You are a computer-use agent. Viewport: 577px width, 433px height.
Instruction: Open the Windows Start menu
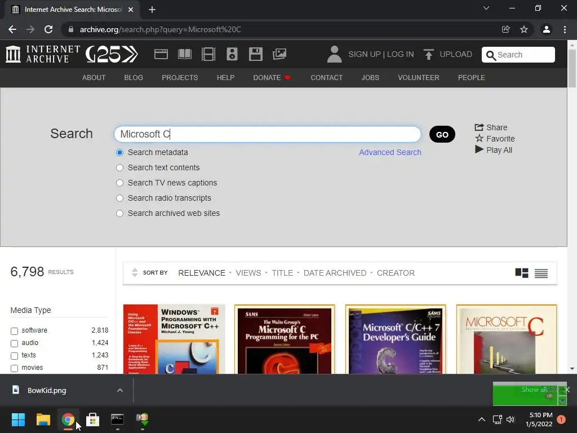point(18,419)
